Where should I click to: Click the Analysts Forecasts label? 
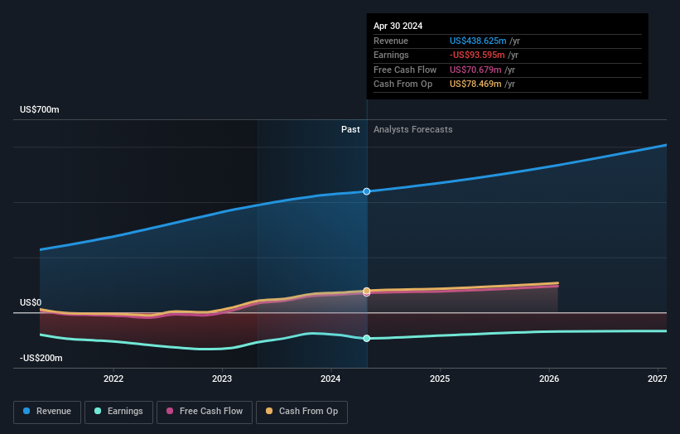pos(412,129)
